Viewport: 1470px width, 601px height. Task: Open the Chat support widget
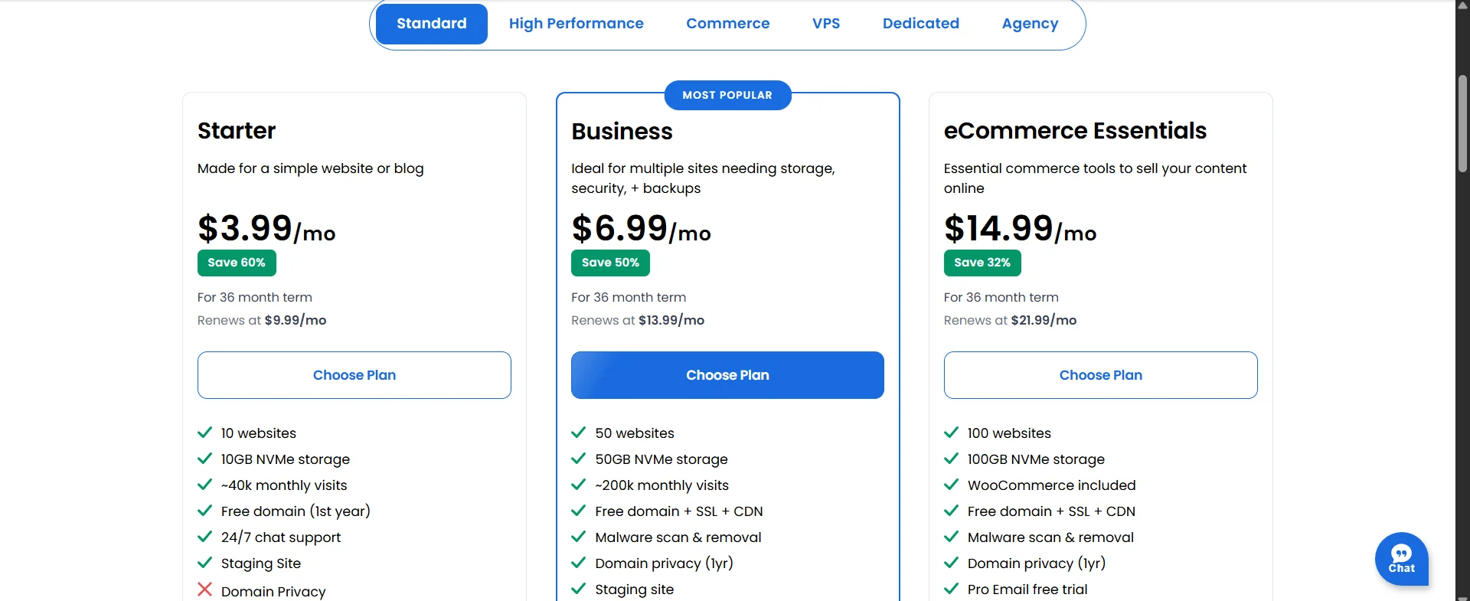1401,559
